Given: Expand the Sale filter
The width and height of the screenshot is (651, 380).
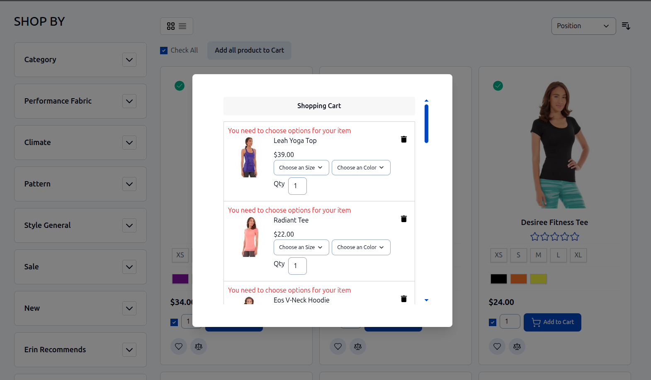Looking at the screenshot, I should point(129,267).
